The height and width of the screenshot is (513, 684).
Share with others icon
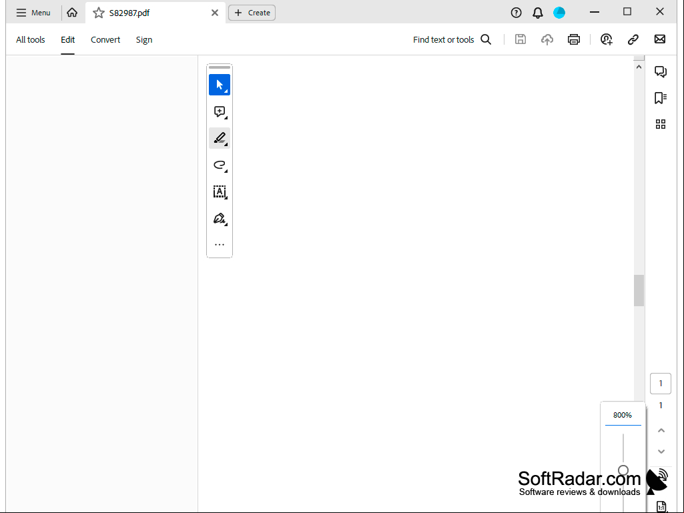pos(607,40)
